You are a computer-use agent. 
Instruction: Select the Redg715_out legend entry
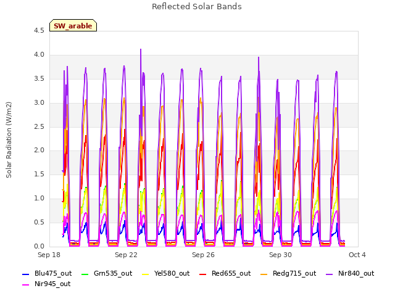coord(288,273)
